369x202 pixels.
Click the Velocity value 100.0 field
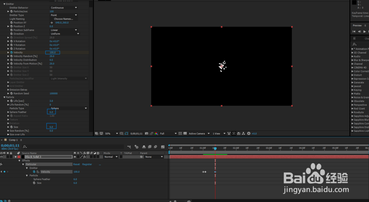click(x=52, y=53)
